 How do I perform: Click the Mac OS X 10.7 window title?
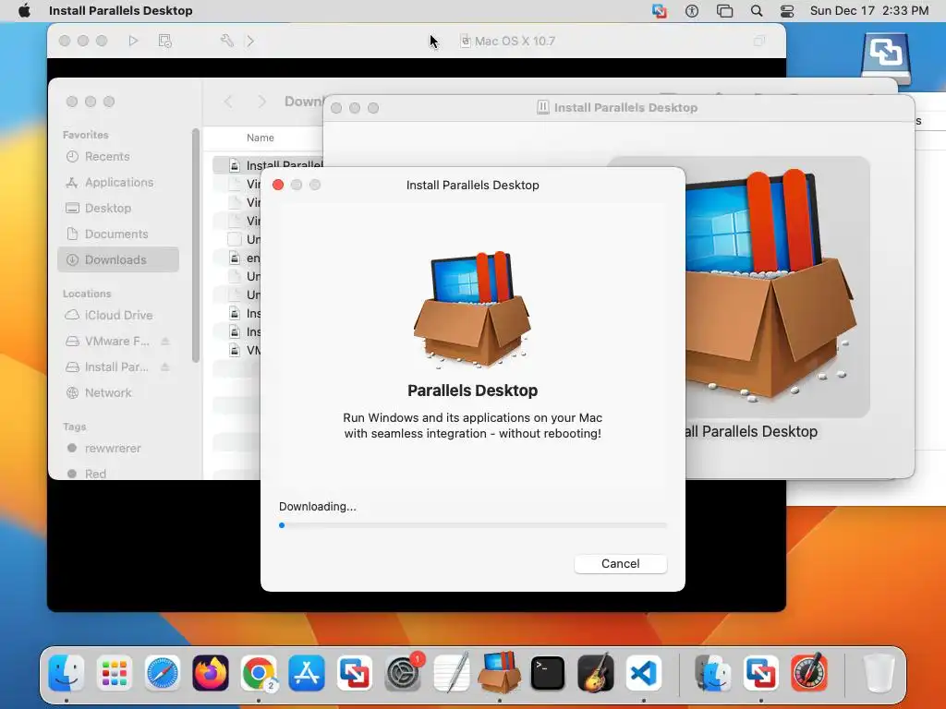tap(515, 41)
